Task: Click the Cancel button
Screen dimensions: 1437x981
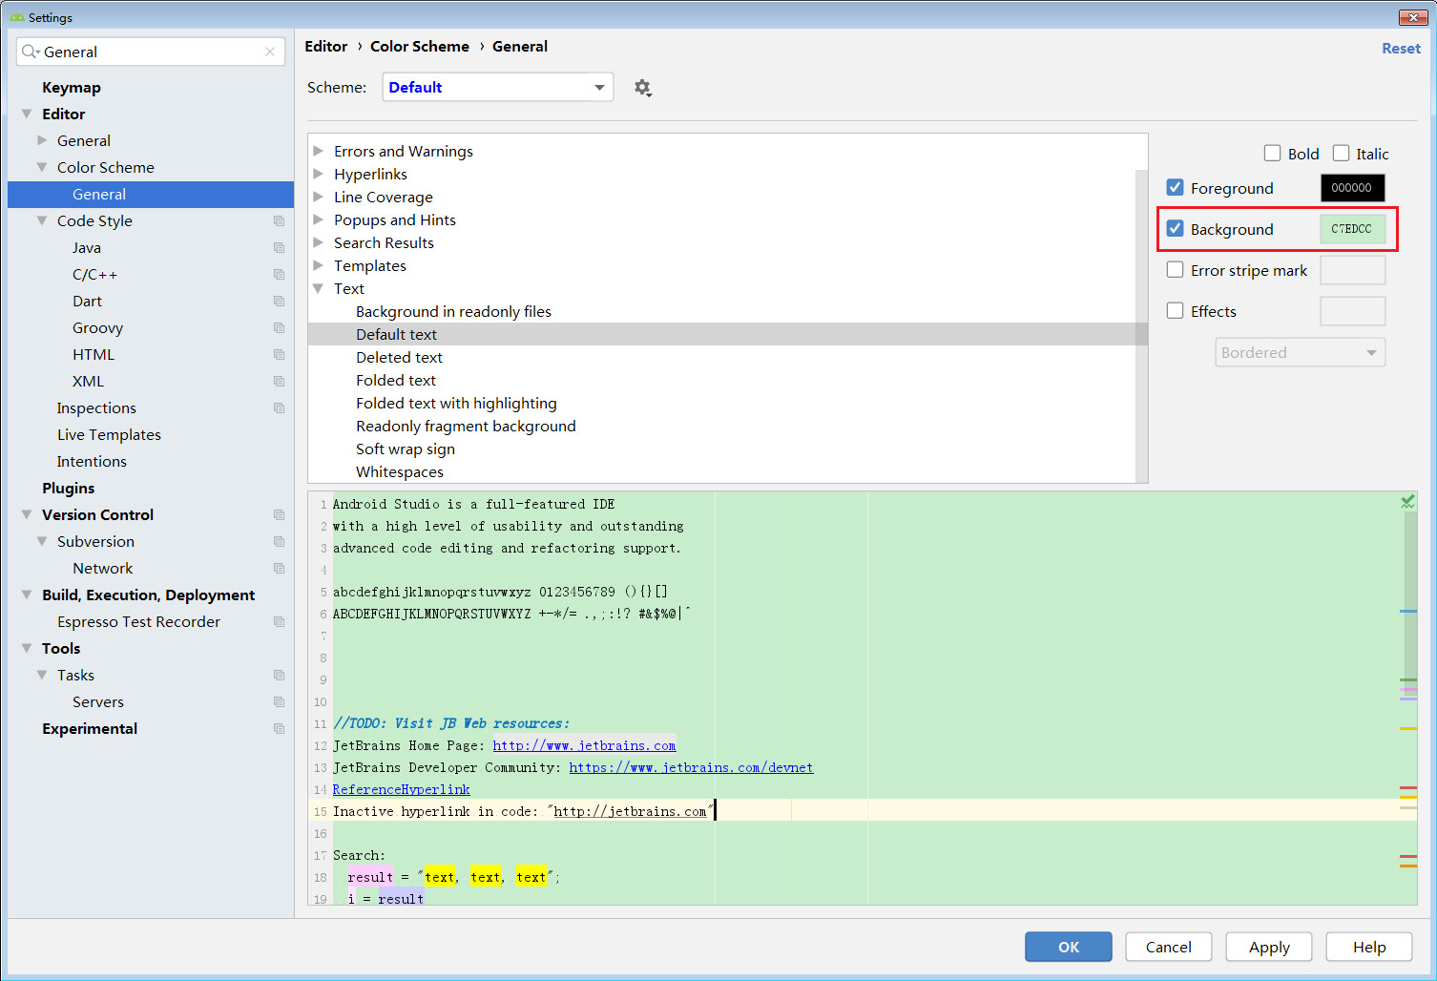Action: tap(1169, 947)
